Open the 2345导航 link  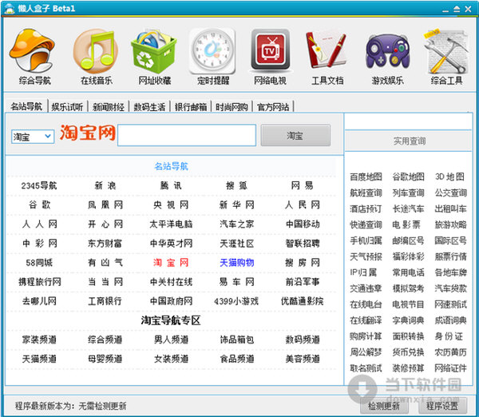[x=39, y=185]
